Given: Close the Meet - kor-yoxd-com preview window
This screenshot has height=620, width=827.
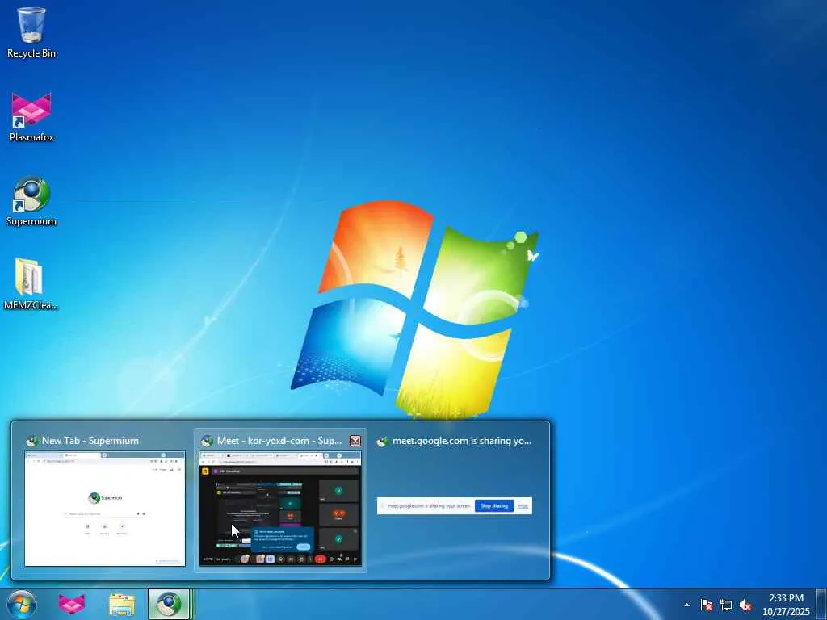Looking at the screenshot, I should 355,441.
